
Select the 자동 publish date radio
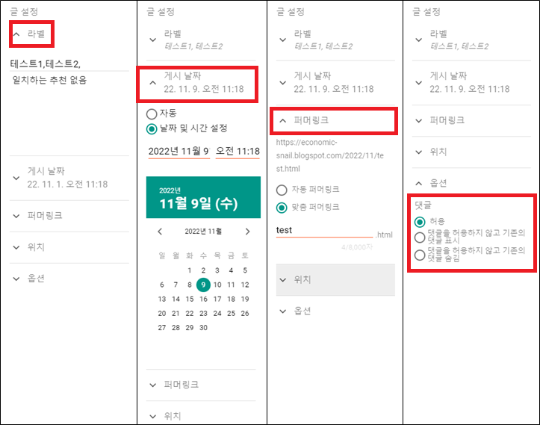tap(152, 114)
